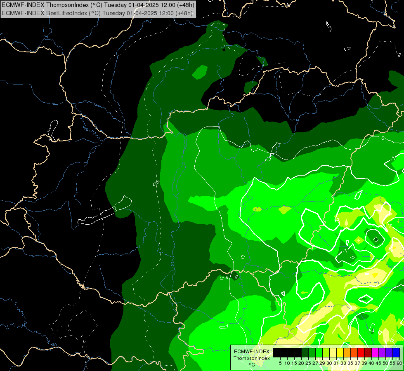Select the pure yellow 31–33 legend swatch
The height and width of the screenshot is (371, 404).
click(340, 352)
